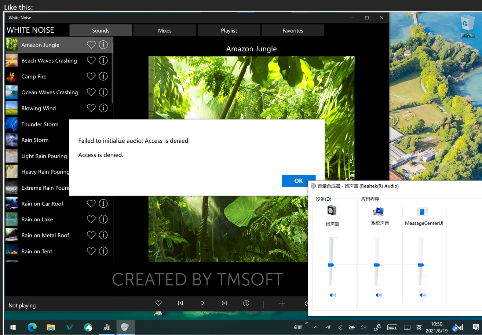
Task: Open info from the playback bar
Action: point(246,303)
